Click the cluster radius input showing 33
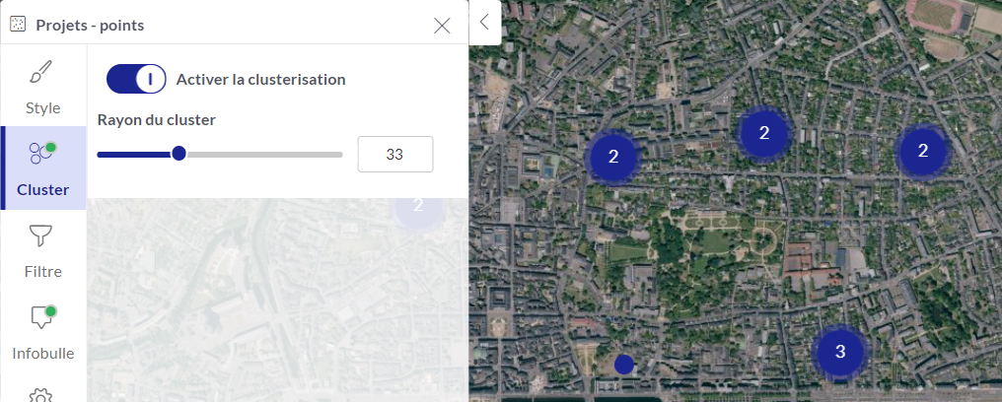 point(394,155)
